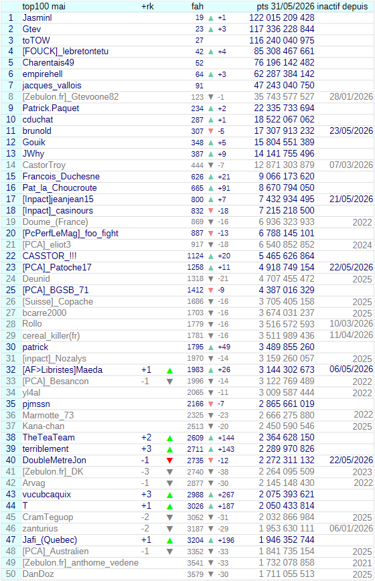Click the red fah arrow for [Inpact]_casinours
The width and height of the screenshot is (375, 581).
pos(211,211)
